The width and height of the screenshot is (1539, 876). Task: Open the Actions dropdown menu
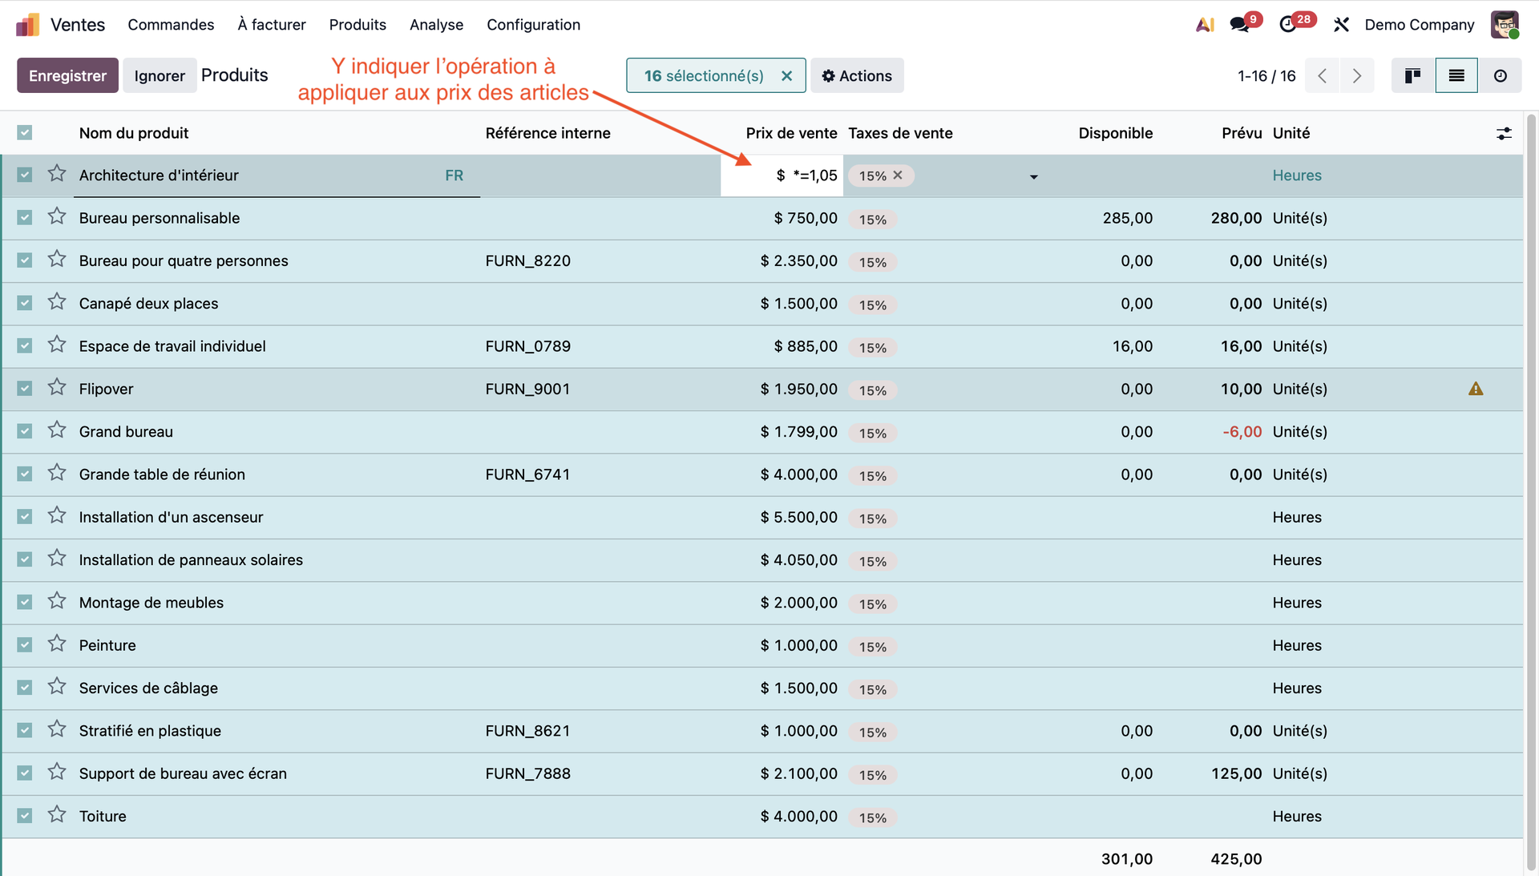[857, 75]
